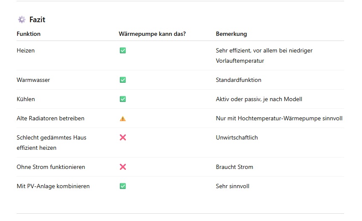
Task: Click the Warmwasser row label
Action: coord(33,80)
